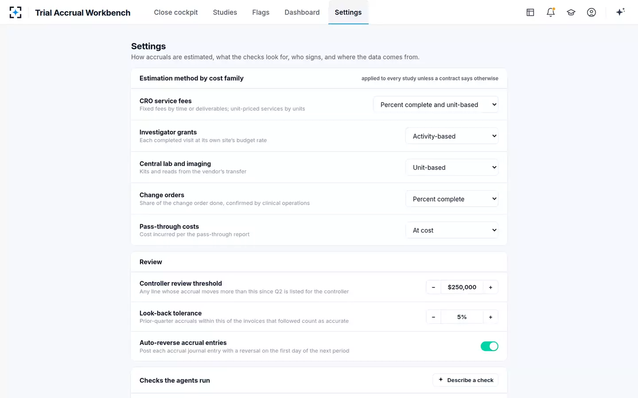Click the "Change orders" row label
Image resolution: width=638 pixels, height=398 pixels.
coord(162,195)
